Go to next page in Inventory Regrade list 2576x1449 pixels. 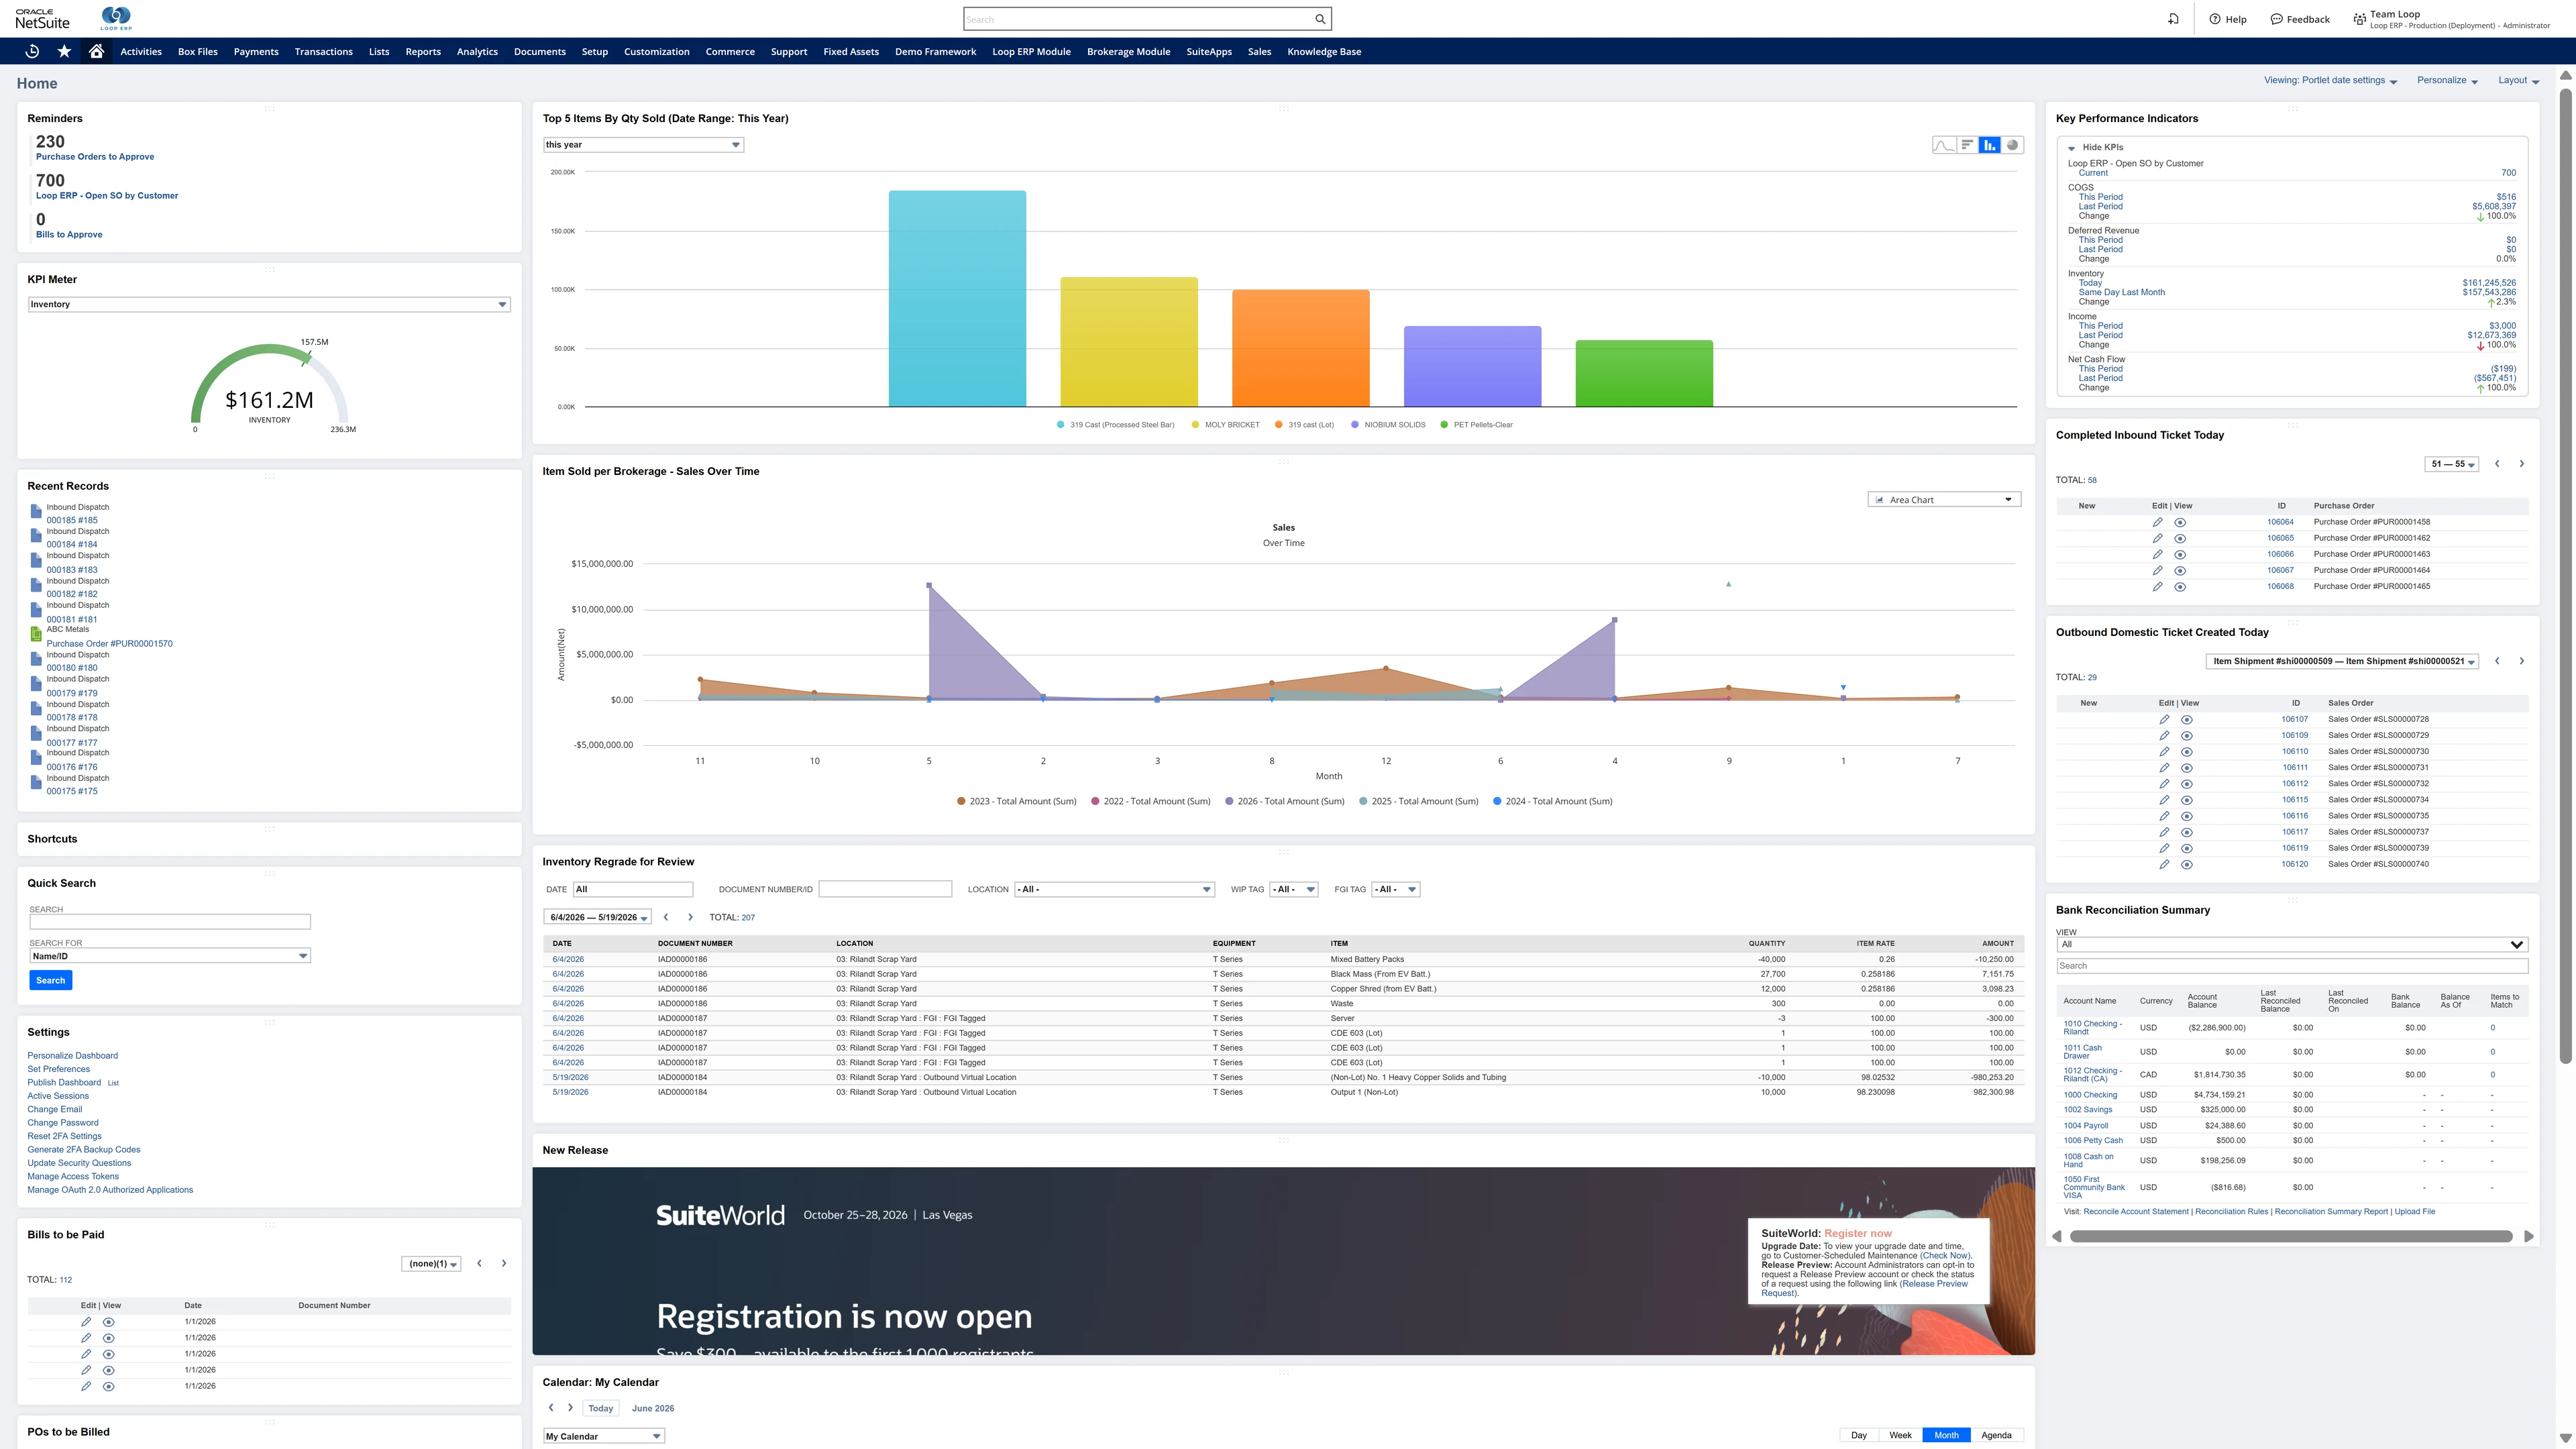[x=690, y=917]
